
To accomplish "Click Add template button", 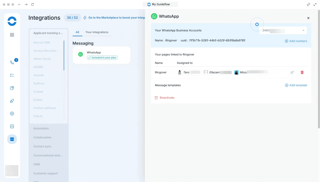I will tap(296, 85).
